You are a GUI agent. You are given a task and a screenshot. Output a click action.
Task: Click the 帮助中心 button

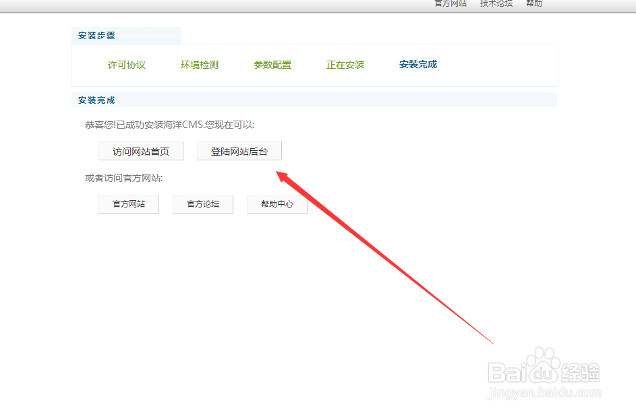click(277, 203)
